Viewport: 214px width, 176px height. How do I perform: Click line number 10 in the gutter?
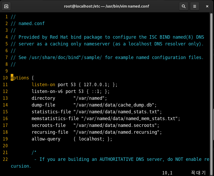tap(5, 78)
